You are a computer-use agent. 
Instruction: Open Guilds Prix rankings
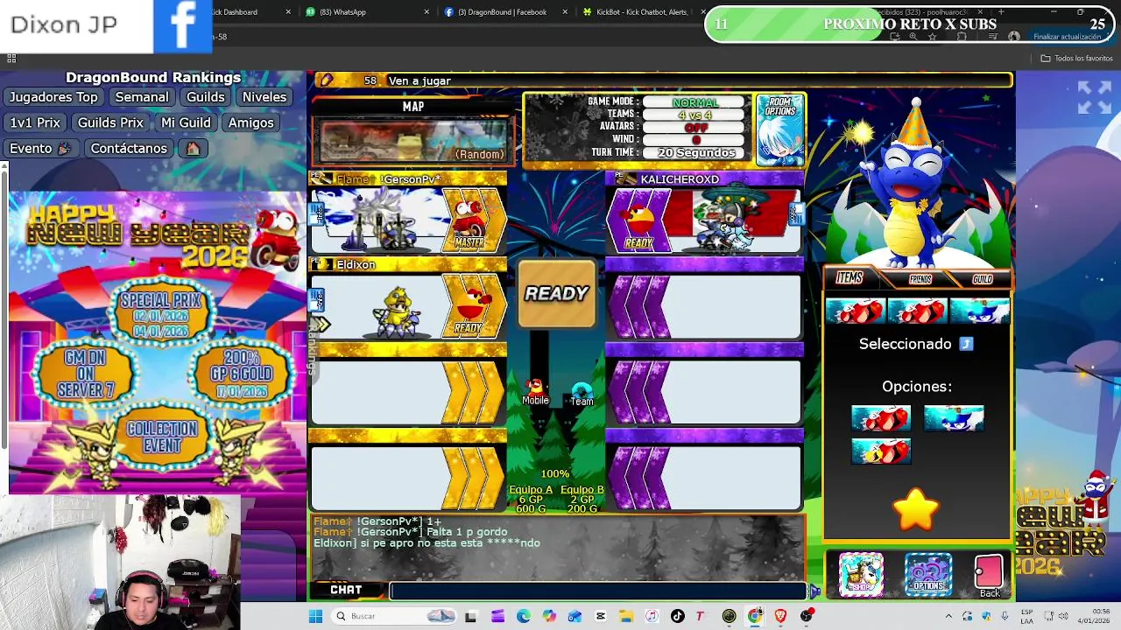pos(110,122)
